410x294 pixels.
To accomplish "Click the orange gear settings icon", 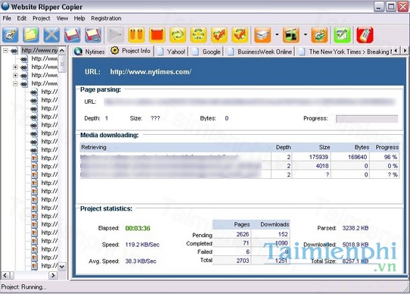I will point(319,35).
